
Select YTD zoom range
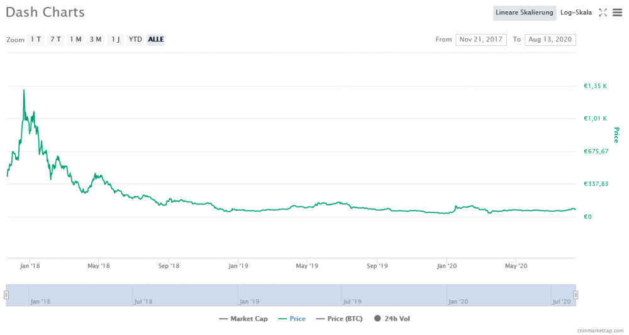[135, 39]
